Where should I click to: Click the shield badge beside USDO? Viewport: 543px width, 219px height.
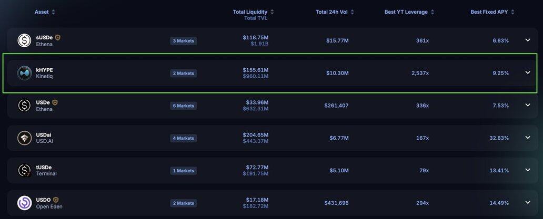[56, 200]
